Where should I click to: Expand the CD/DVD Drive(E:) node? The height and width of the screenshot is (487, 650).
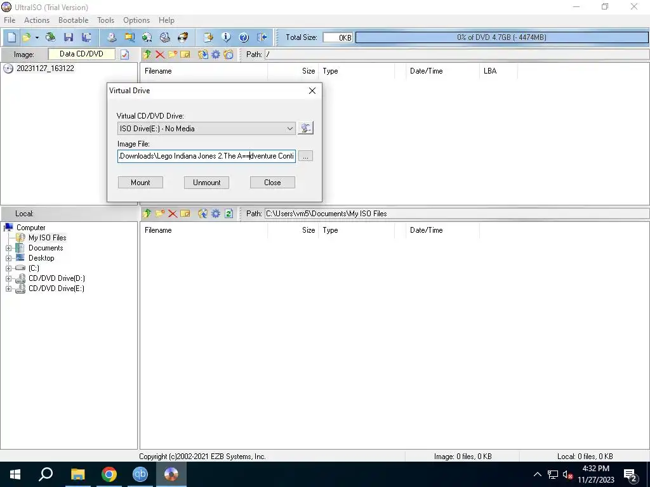tap(8, 289)
